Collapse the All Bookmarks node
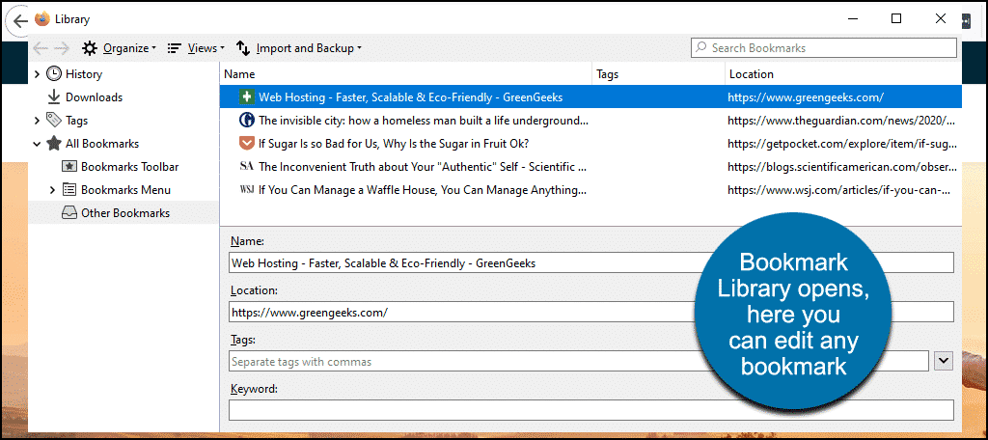The image size is (988, 440). click(x=38, y=144)
